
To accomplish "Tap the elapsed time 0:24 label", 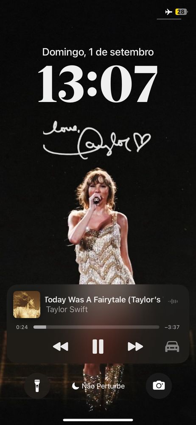I will [22, 327].
